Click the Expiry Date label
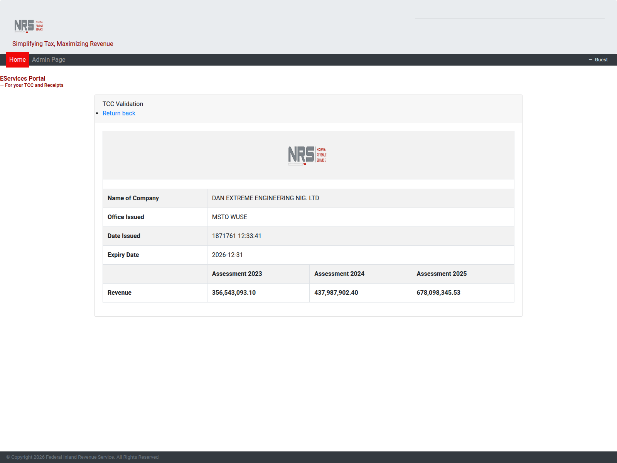 (x=123, y=255)
